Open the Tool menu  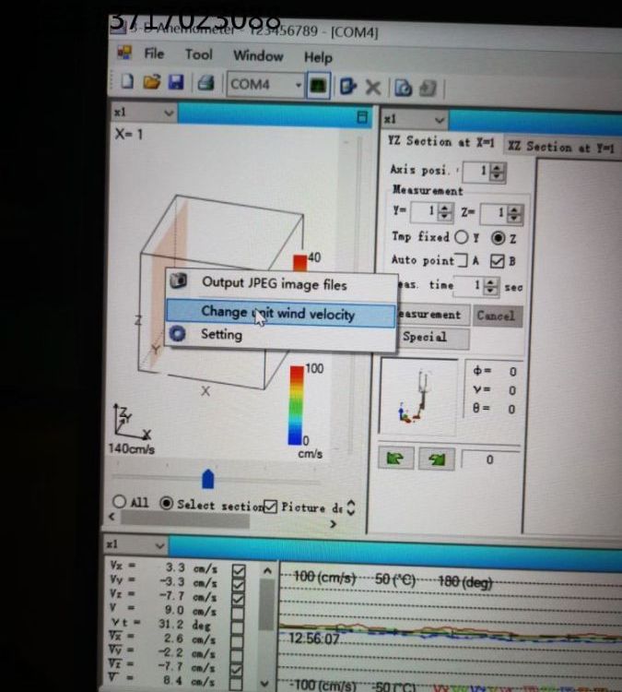[198, 54]
